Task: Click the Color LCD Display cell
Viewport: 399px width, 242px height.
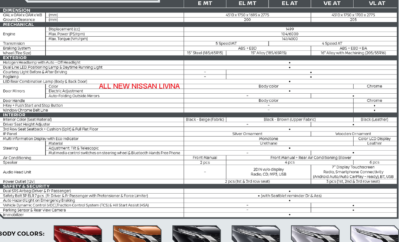Action: click(374, 139)
